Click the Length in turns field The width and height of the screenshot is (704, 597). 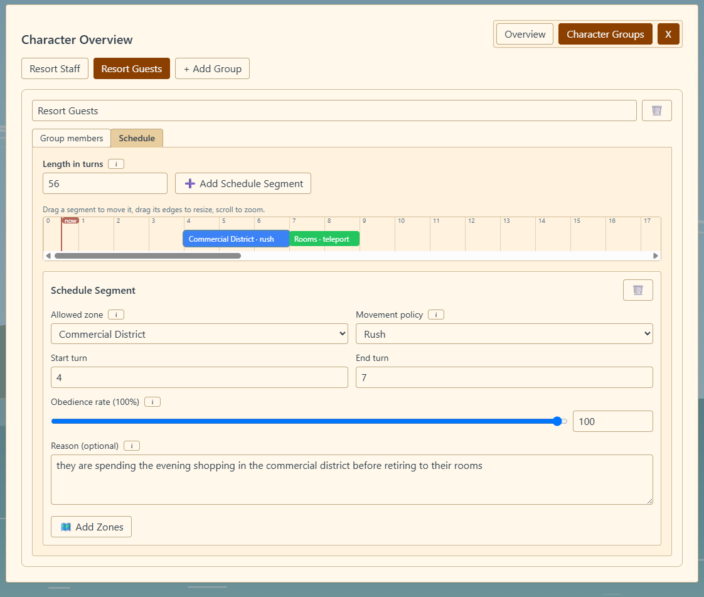tap(105, 184)
